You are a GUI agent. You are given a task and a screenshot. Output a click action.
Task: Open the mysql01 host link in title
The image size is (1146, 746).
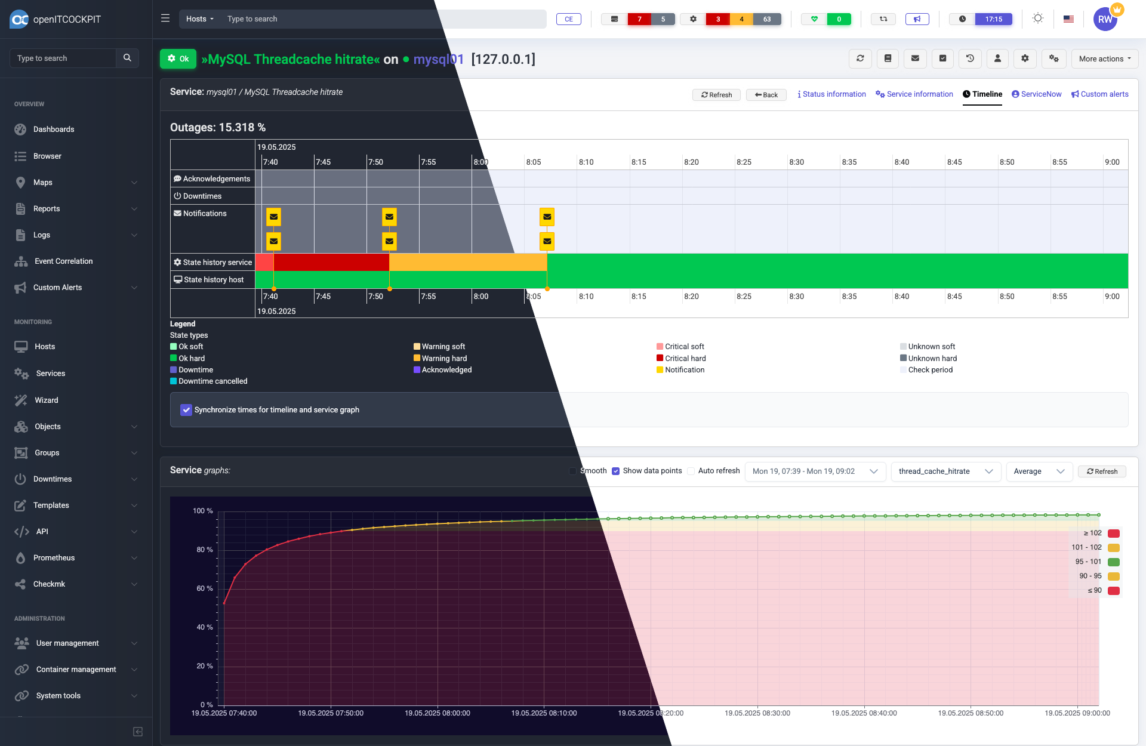coord(438,59)
